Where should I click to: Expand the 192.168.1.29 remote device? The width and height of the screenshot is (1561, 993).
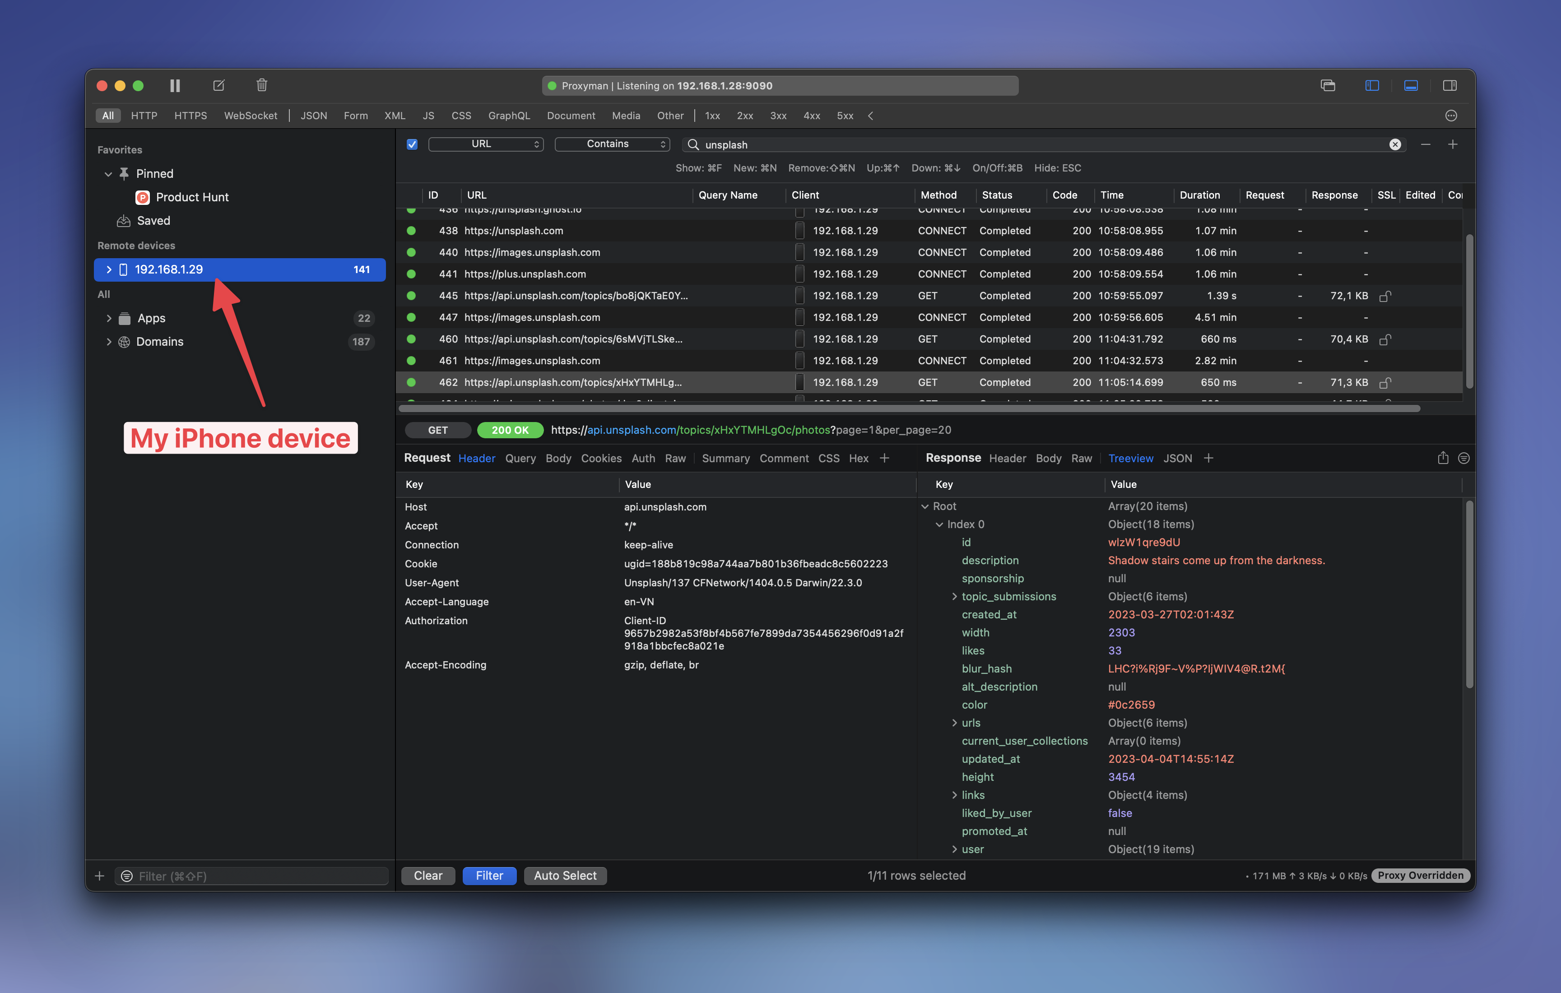click(108, 269)
